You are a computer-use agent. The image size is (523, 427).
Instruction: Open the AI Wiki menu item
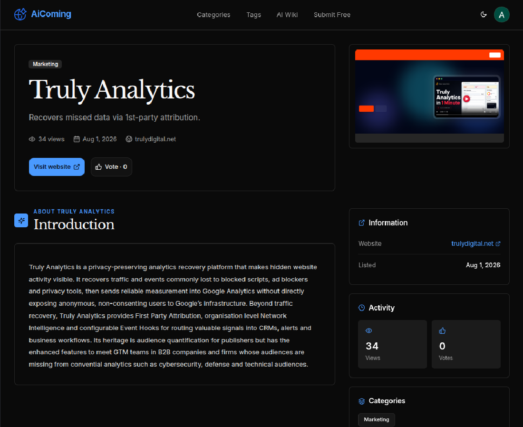click(x=287, y=15)
